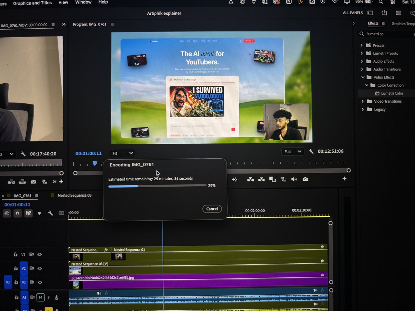Screen dimensions: 415x311
Task: Select ALL PANELS workspace
Action: tap(353, 13)
